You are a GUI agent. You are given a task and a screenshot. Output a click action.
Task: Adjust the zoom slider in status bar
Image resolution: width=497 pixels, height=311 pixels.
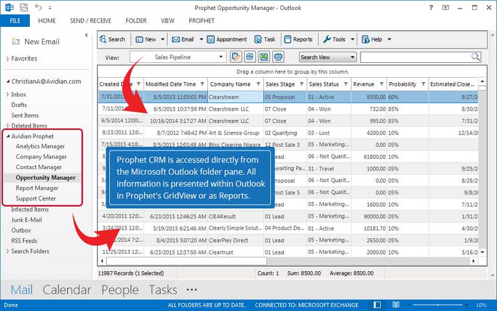coord(439,305)
